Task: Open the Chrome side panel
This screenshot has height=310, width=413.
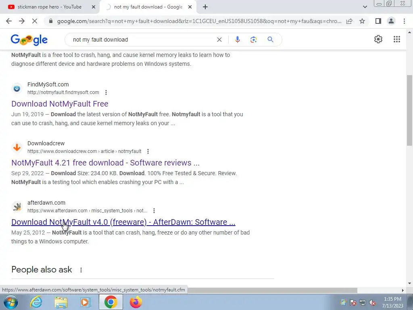Action: tap(378, 21)
